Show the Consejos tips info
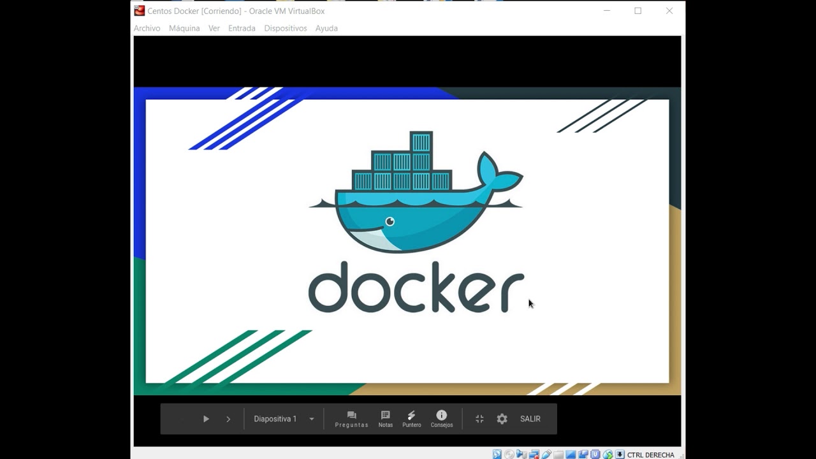 pyautogui.click(x=441, y=419)
